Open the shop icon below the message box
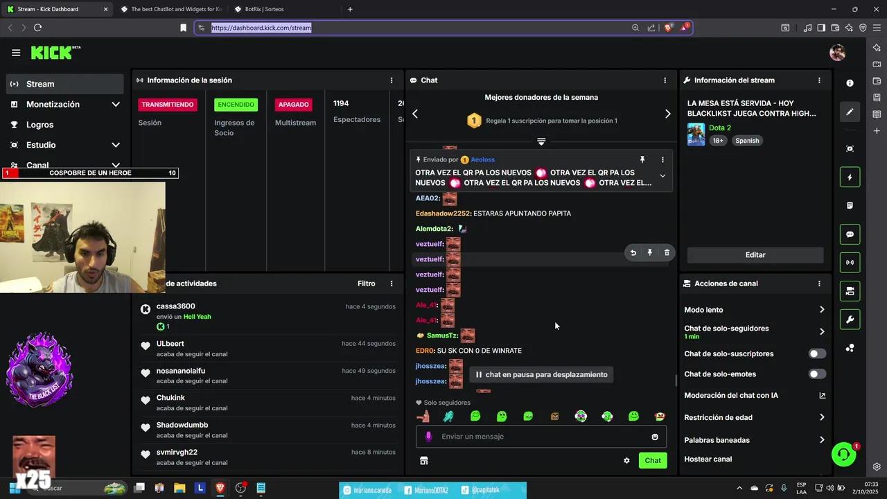 pos(424,460)
